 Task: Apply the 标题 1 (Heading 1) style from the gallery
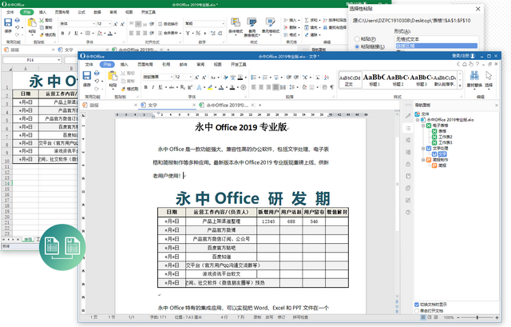point(374,80)
